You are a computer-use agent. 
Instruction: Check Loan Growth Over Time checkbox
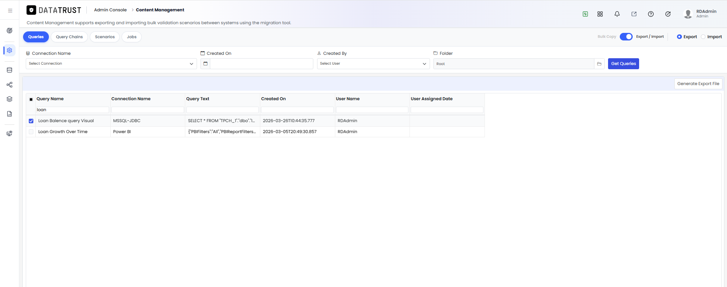pos(31,132)
